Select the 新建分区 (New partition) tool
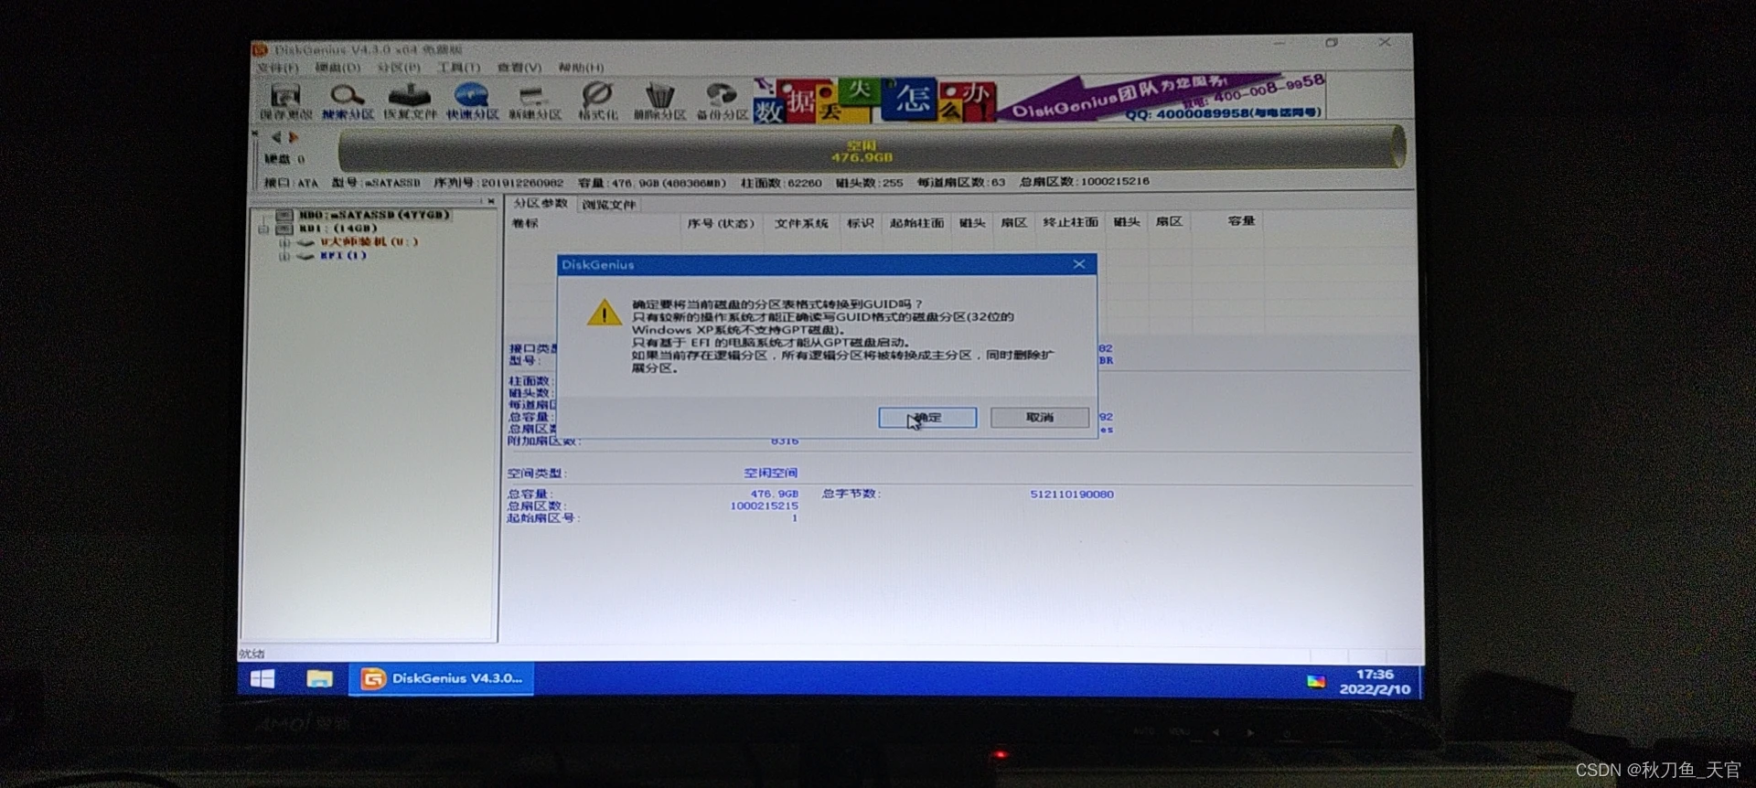Viewport: 1756px width, 788px height. (x=534, y=101)
